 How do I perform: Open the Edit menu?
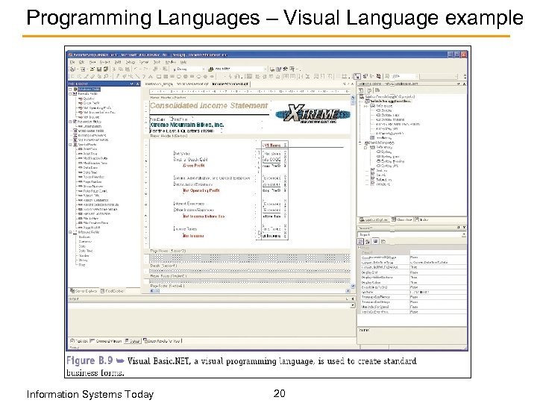click(81, 62)
